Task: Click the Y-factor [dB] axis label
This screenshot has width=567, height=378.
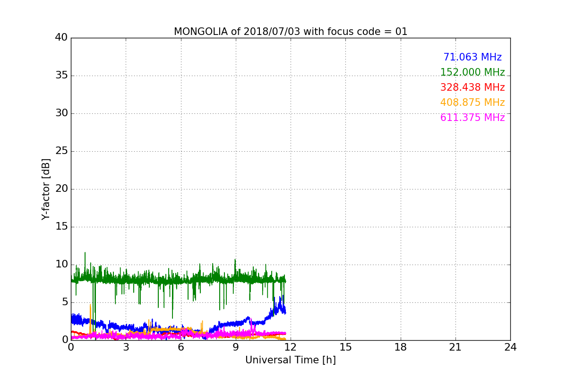Action: point(46,189)
